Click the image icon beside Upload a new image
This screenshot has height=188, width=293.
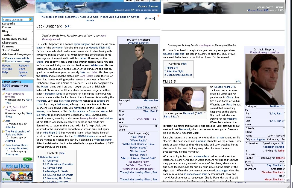point(3,61)
